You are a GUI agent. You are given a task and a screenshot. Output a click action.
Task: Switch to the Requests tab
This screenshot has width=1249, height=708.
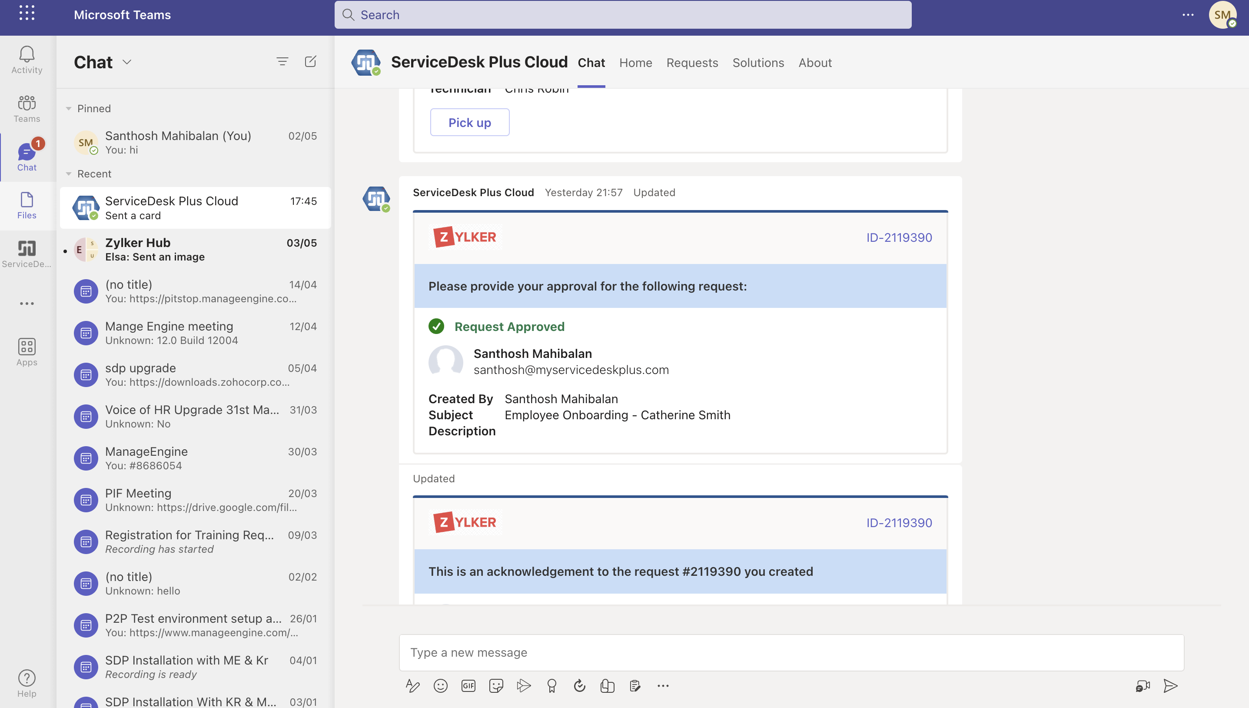(x=692, y=63)
